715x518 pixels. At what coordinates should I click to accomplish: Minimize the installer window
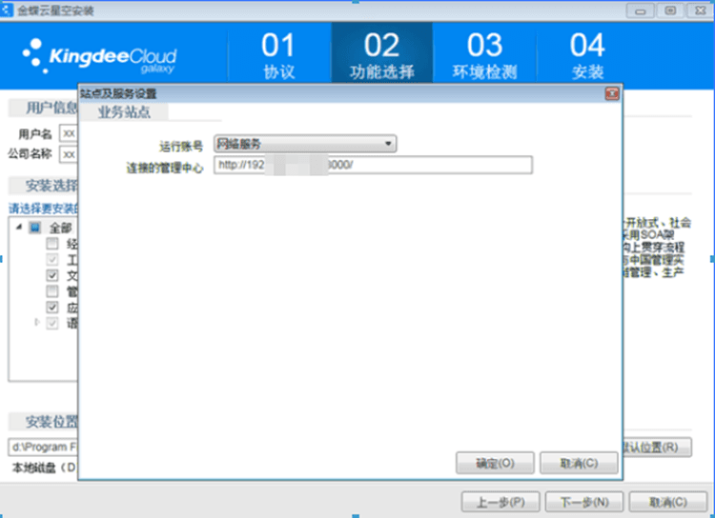[x=640, y=10]
